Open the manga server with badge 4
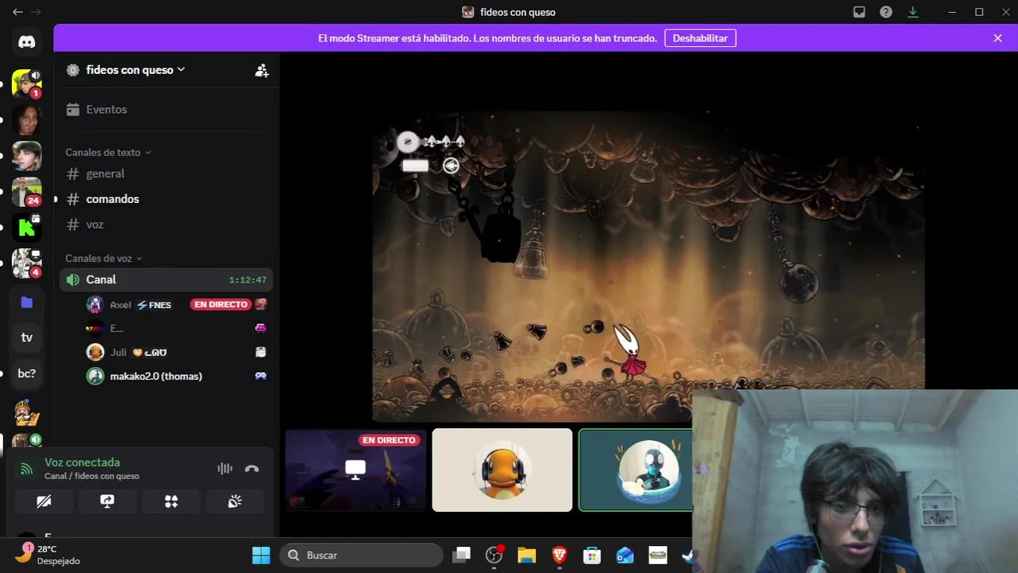This screenshot has width=1018, height=573. [26, 263]
